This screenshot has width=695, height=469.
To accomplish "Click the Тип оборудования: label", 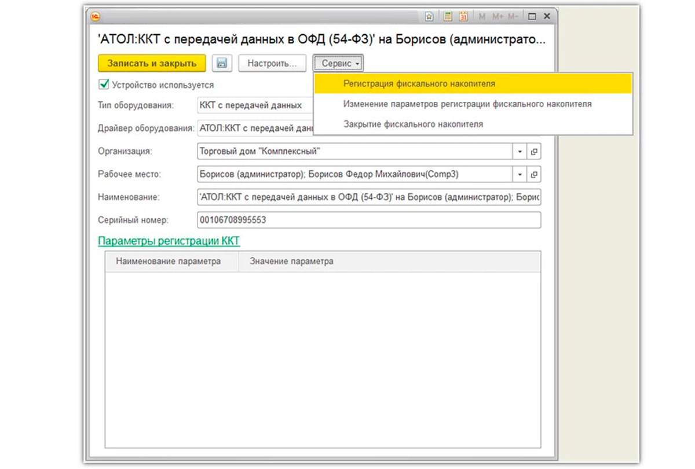I will click(136, 105).
